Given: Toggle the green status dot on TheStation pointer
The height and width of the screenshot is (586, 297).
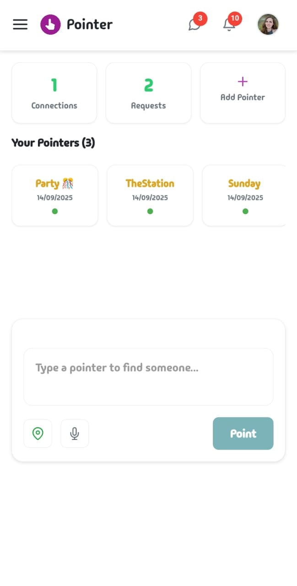Looking at the screenshot, I should click(x=150, y=211).
